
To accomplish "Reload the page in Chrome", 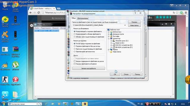I will [39, 13].
